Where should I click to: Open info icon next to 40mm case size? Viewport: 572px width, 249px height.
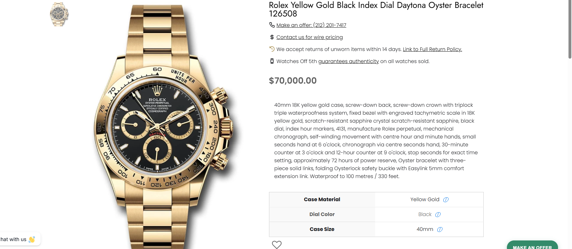tap(440, 229)
